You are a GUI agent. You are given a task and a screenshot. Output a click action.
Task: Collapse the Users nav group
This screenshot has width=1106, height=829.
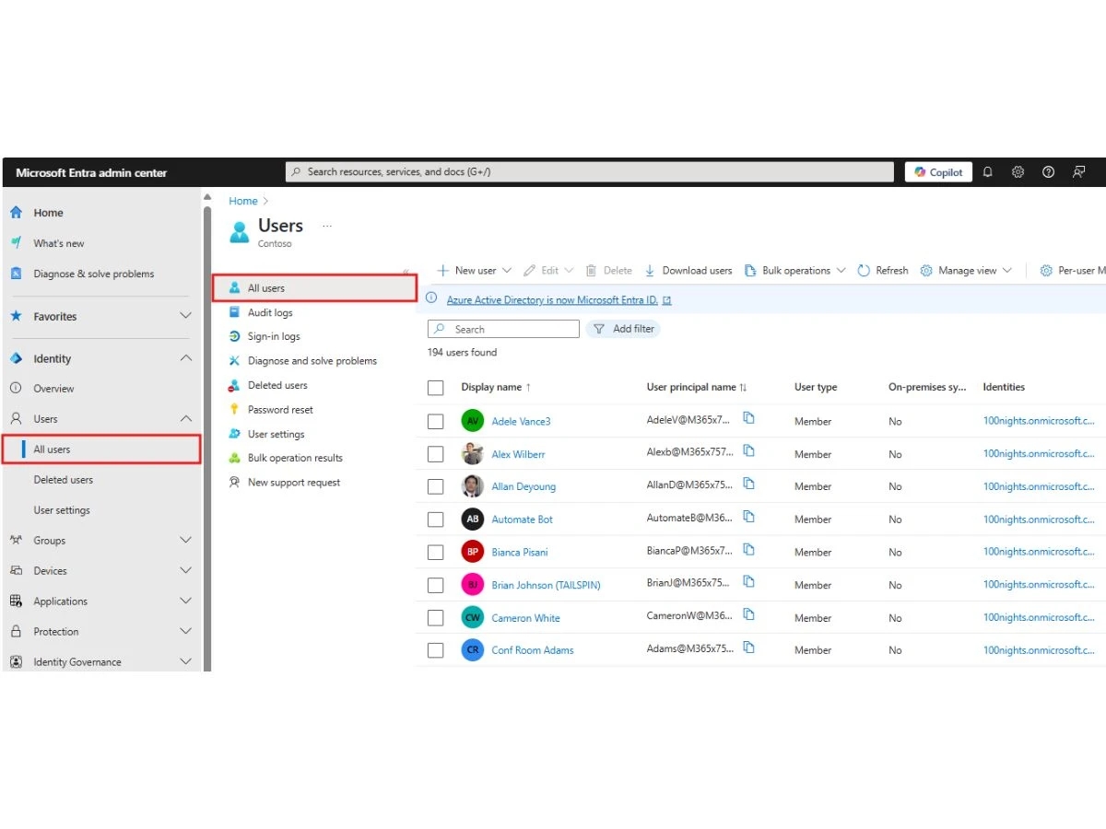pyautogui.click(x=185, y=418)
